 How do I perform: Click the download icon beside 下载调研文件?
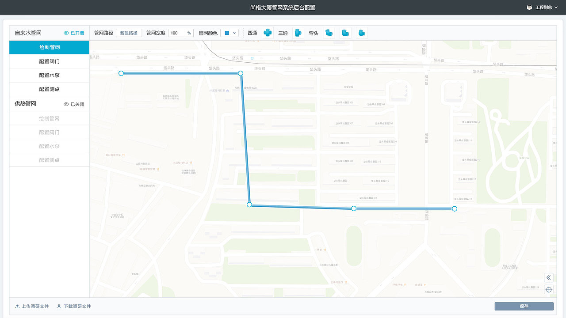click(59, 306)
